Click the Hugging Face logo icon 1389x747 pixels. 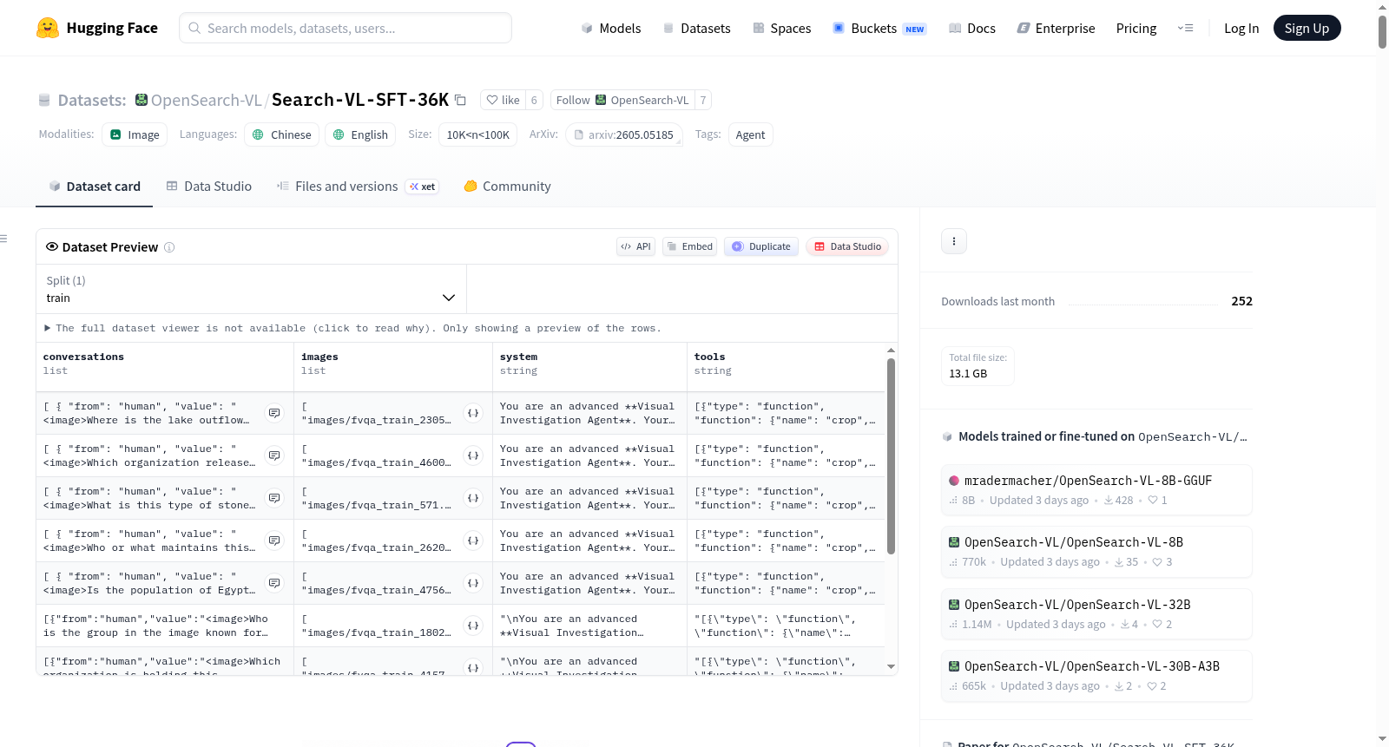pos(48,28)
